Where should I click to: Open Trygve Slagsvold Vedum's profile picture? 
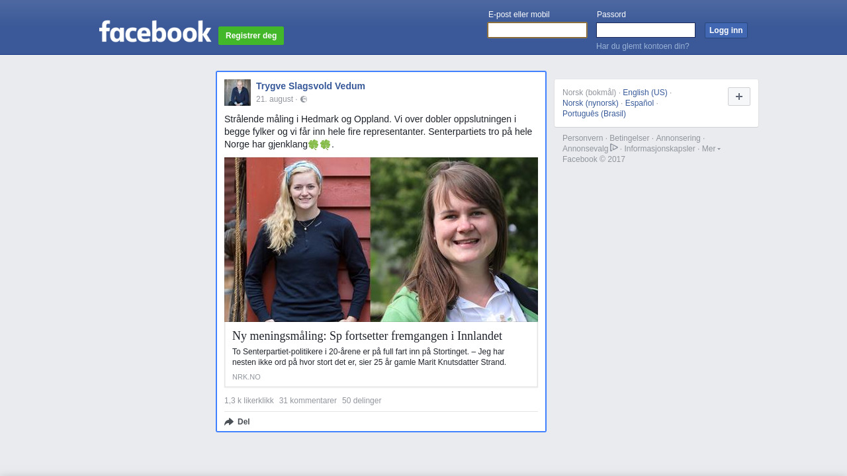click(238, 93)
